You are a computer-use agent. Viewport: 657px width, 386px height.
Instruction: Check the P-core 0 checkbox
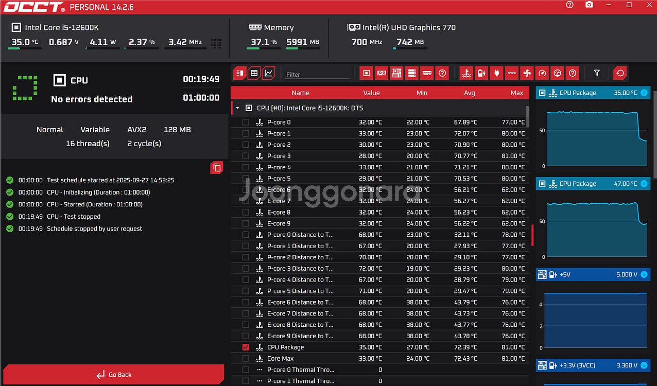pyautogui.click(x=246, y=122)
